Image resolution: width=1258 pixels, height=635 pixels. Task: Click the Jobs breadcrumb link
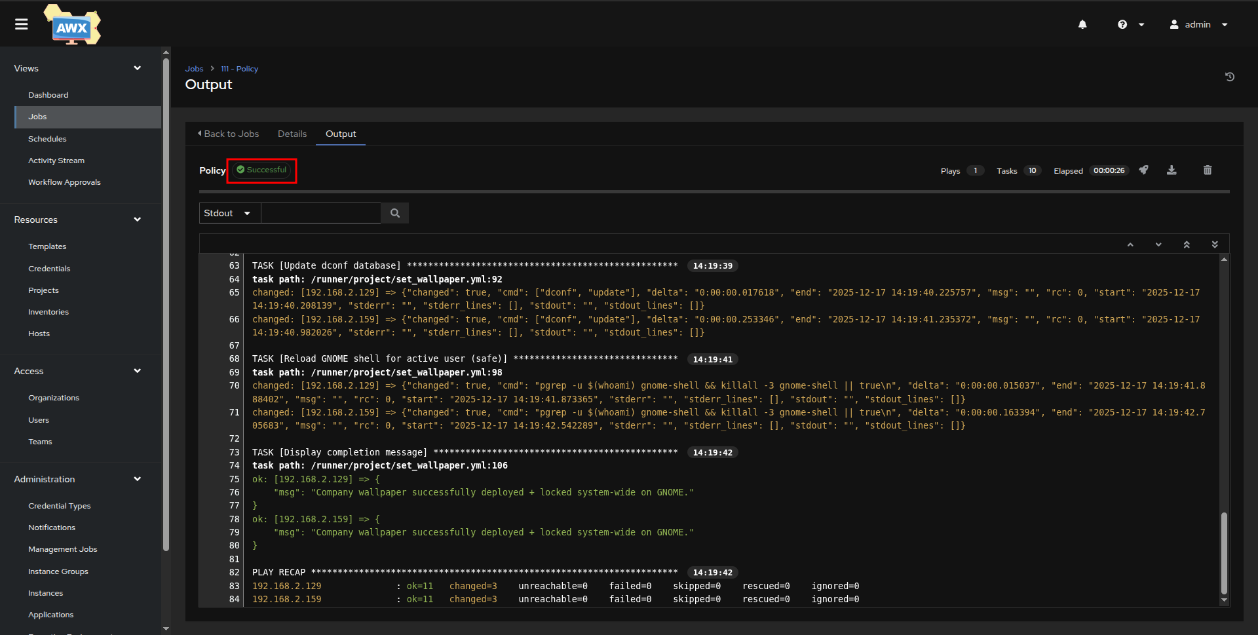coord(194,69)
